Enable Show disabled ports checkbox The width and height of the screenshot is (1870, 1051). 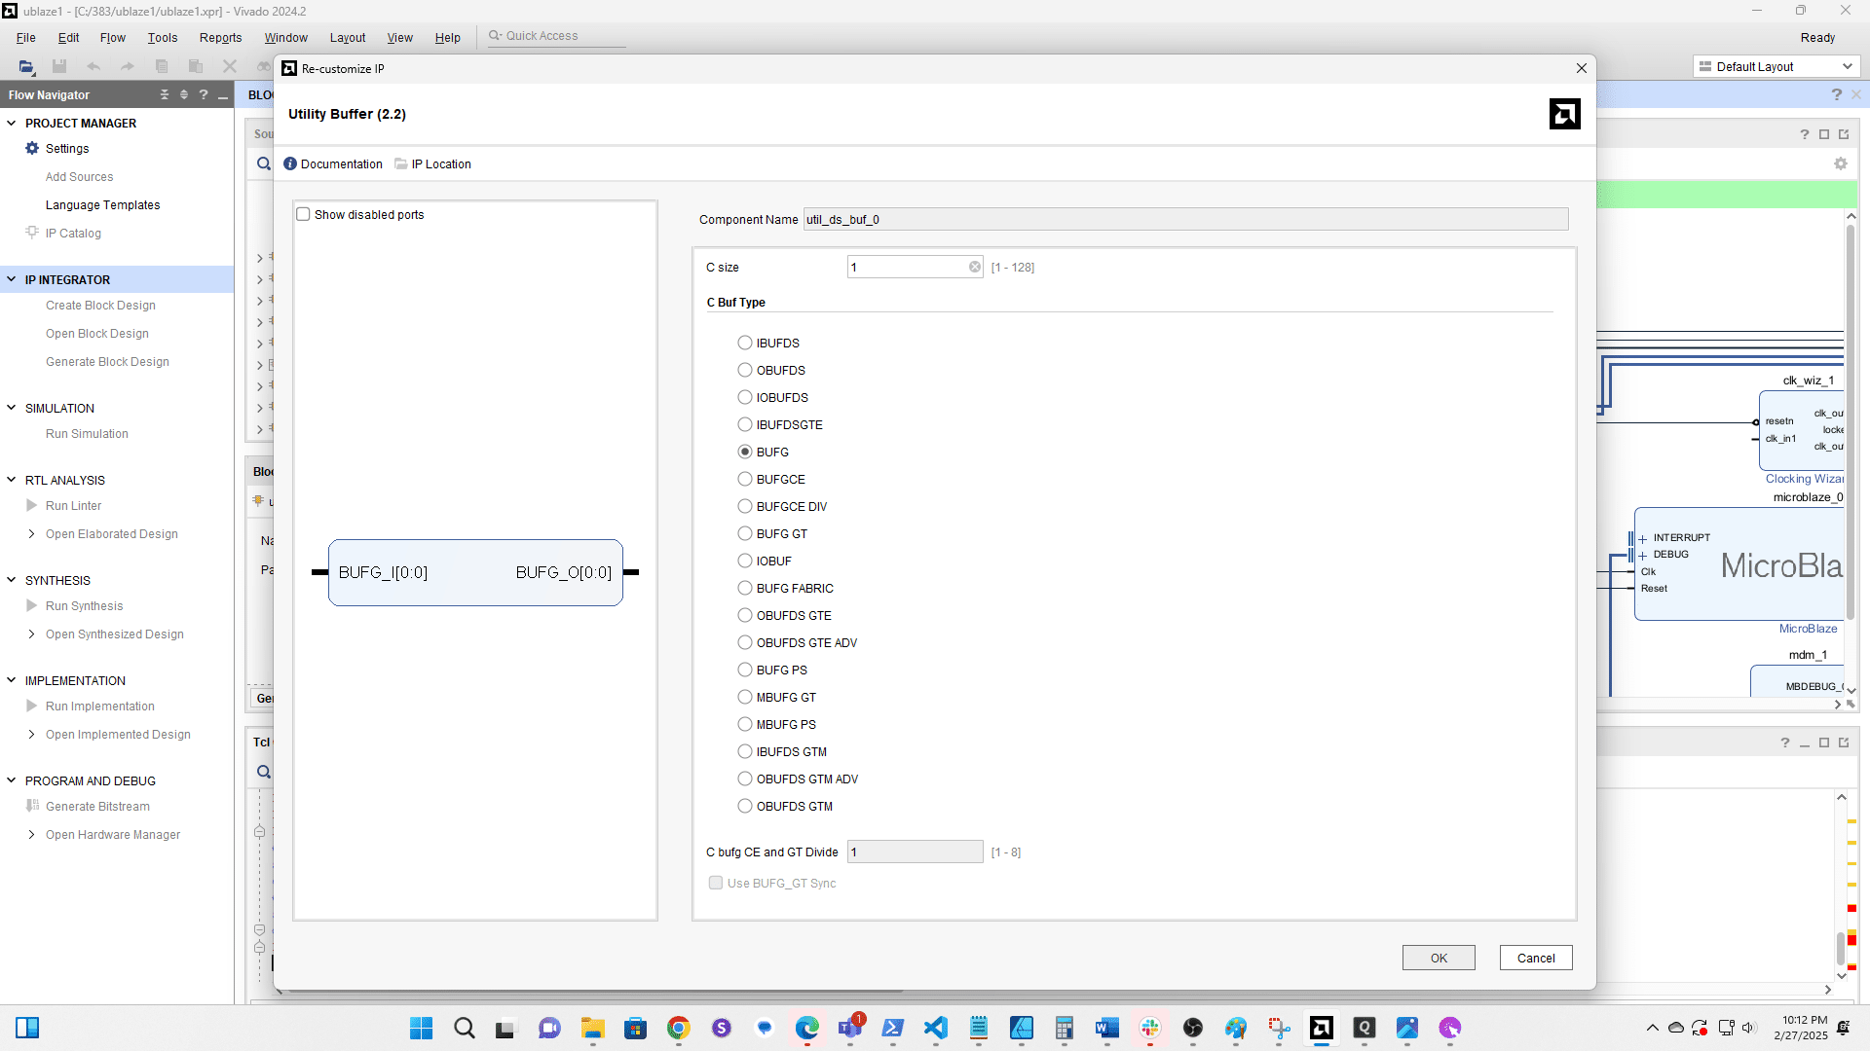pyautogui.click(x=304, y=214)
